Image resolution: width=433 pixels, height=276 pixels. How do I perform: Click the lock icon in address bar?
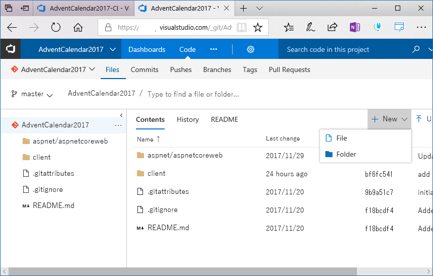coord(108,27)
